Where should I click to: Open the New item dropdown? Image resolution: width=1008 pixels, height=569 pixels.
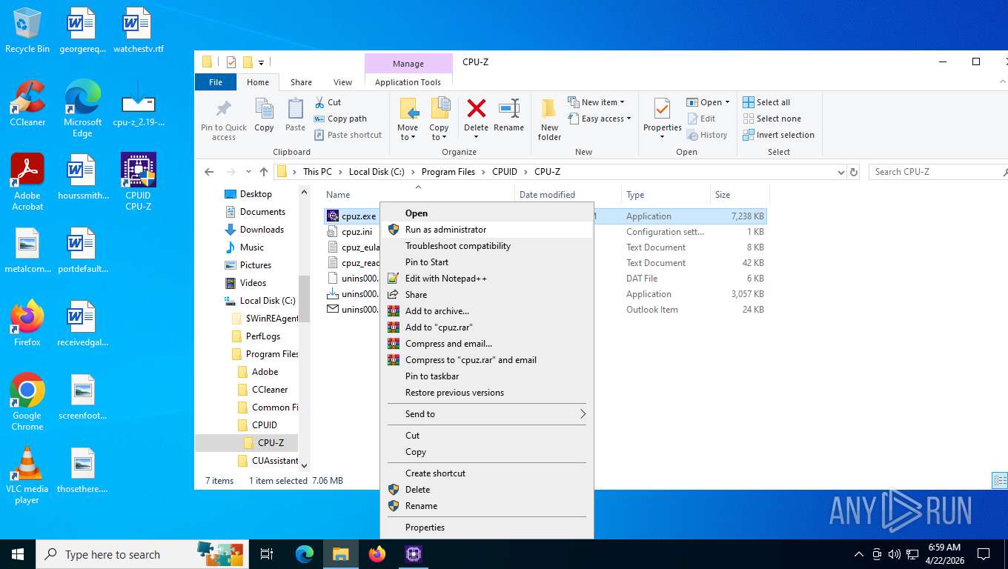point(597,102)
